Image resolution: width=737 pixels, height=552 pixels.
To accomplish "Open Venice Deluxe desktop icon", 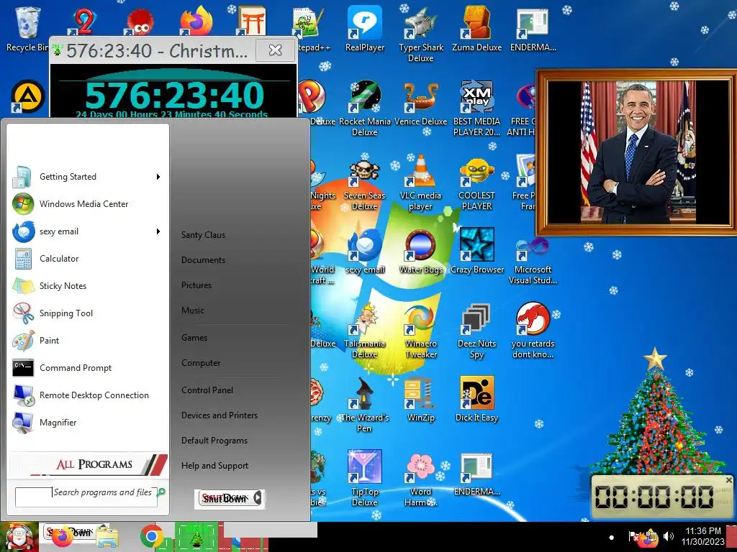I will click(x=420, y=103).
